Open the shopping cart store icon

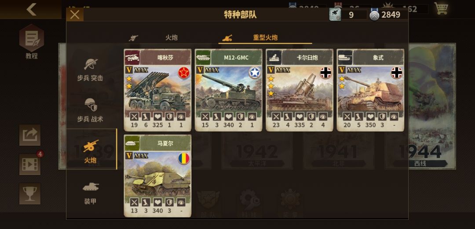tap(441, 8)
